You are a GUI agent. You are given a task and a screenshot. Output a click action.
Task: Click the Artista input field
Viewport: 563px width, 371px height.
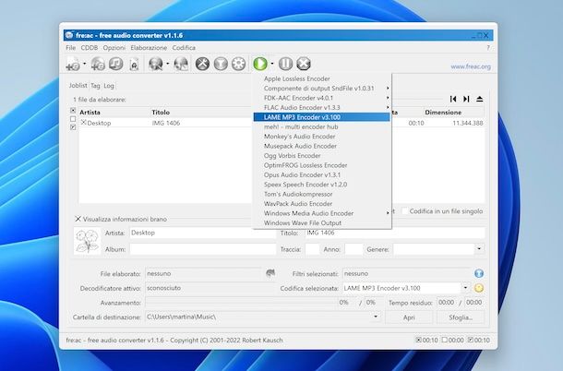pyautogui.click(x=202, y=233)
